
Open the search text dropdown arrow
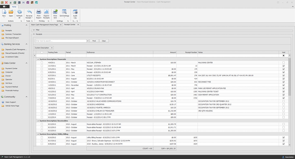87,41
